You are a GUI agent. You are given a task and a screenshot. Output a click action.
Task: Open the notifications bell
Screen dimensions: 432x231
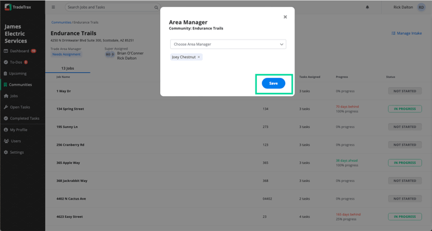pyautogui.click(x=367, y=7)
